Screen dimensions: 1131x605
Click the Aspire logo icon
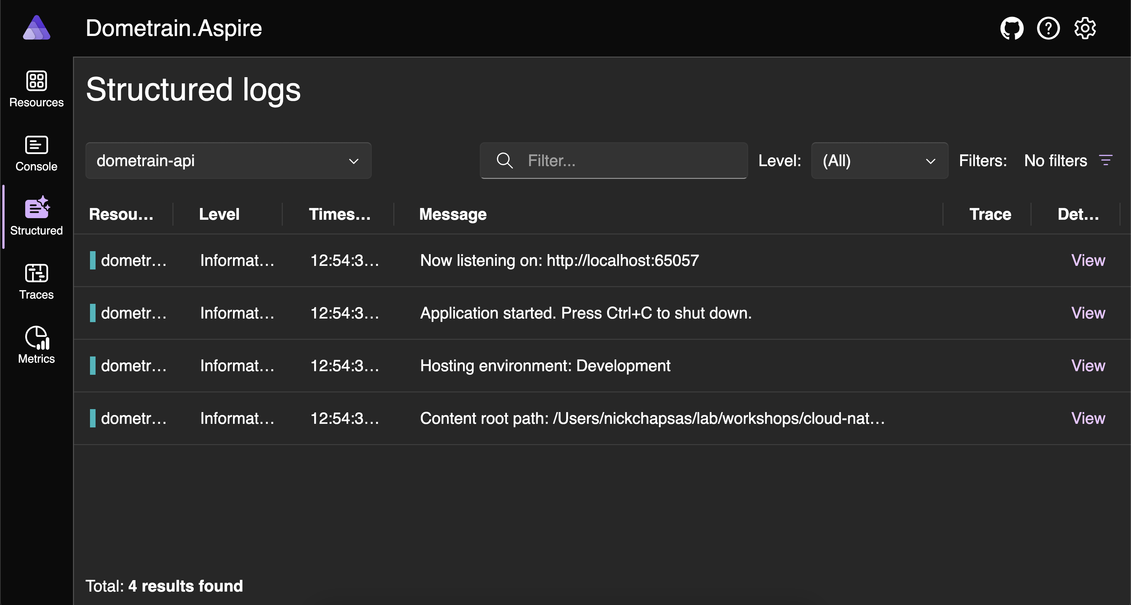pos(36,28)
